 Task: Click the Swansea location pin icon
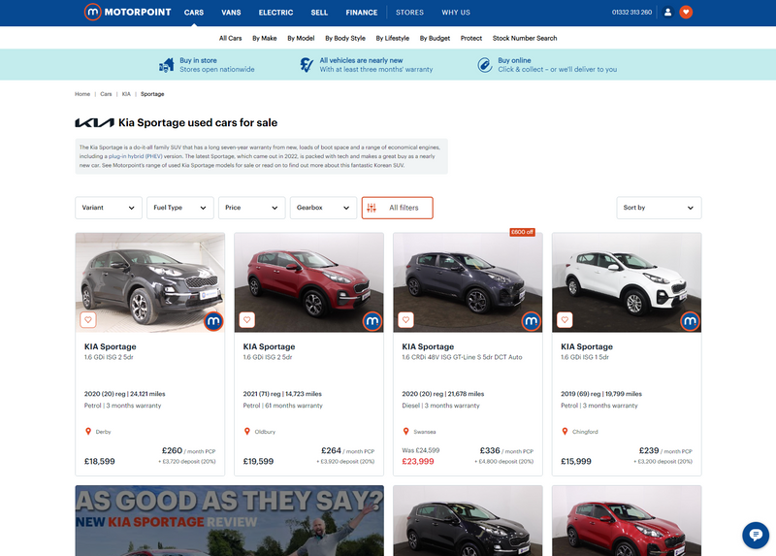tap(405, 431)
